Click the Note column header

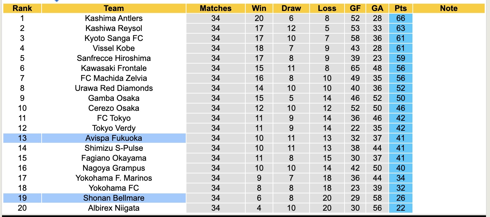click(448, 8)
